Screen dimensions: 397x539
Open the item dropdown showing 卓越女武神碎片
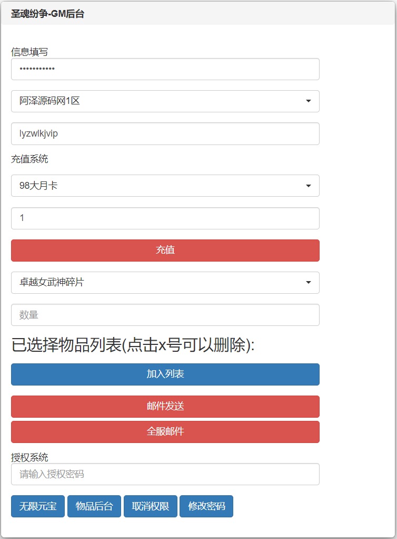click(x=165, y=283)
